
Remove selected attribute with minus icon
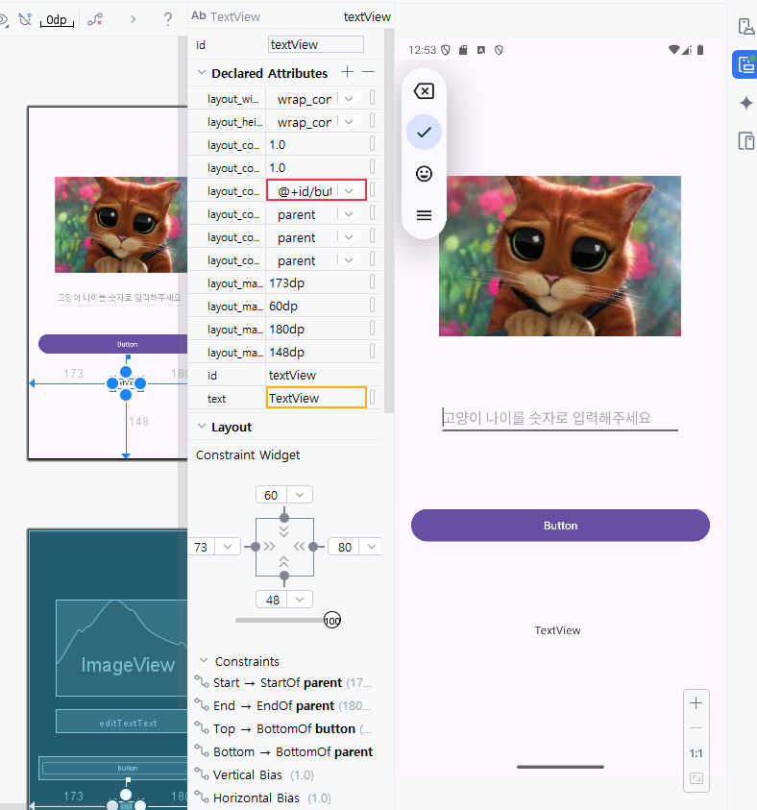click(368, 72)
